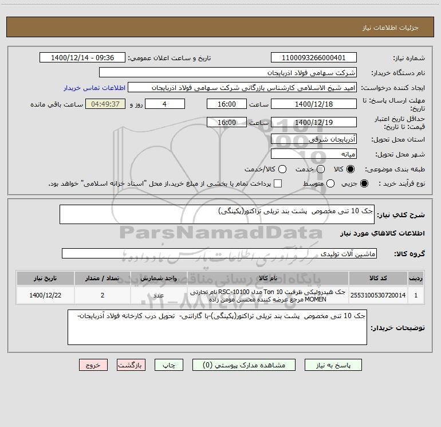Viewport: 441px width, 427px height.
Task: Click the city field میانه
Action: [314, 154]
